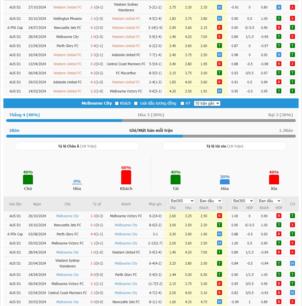Click the green T/X badge for 26/10/2024
Screen dimensions: 302x306
[292, 216]
